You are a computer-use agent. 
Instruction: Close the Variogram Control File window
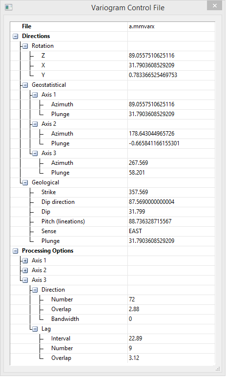(x=214, y=5)
